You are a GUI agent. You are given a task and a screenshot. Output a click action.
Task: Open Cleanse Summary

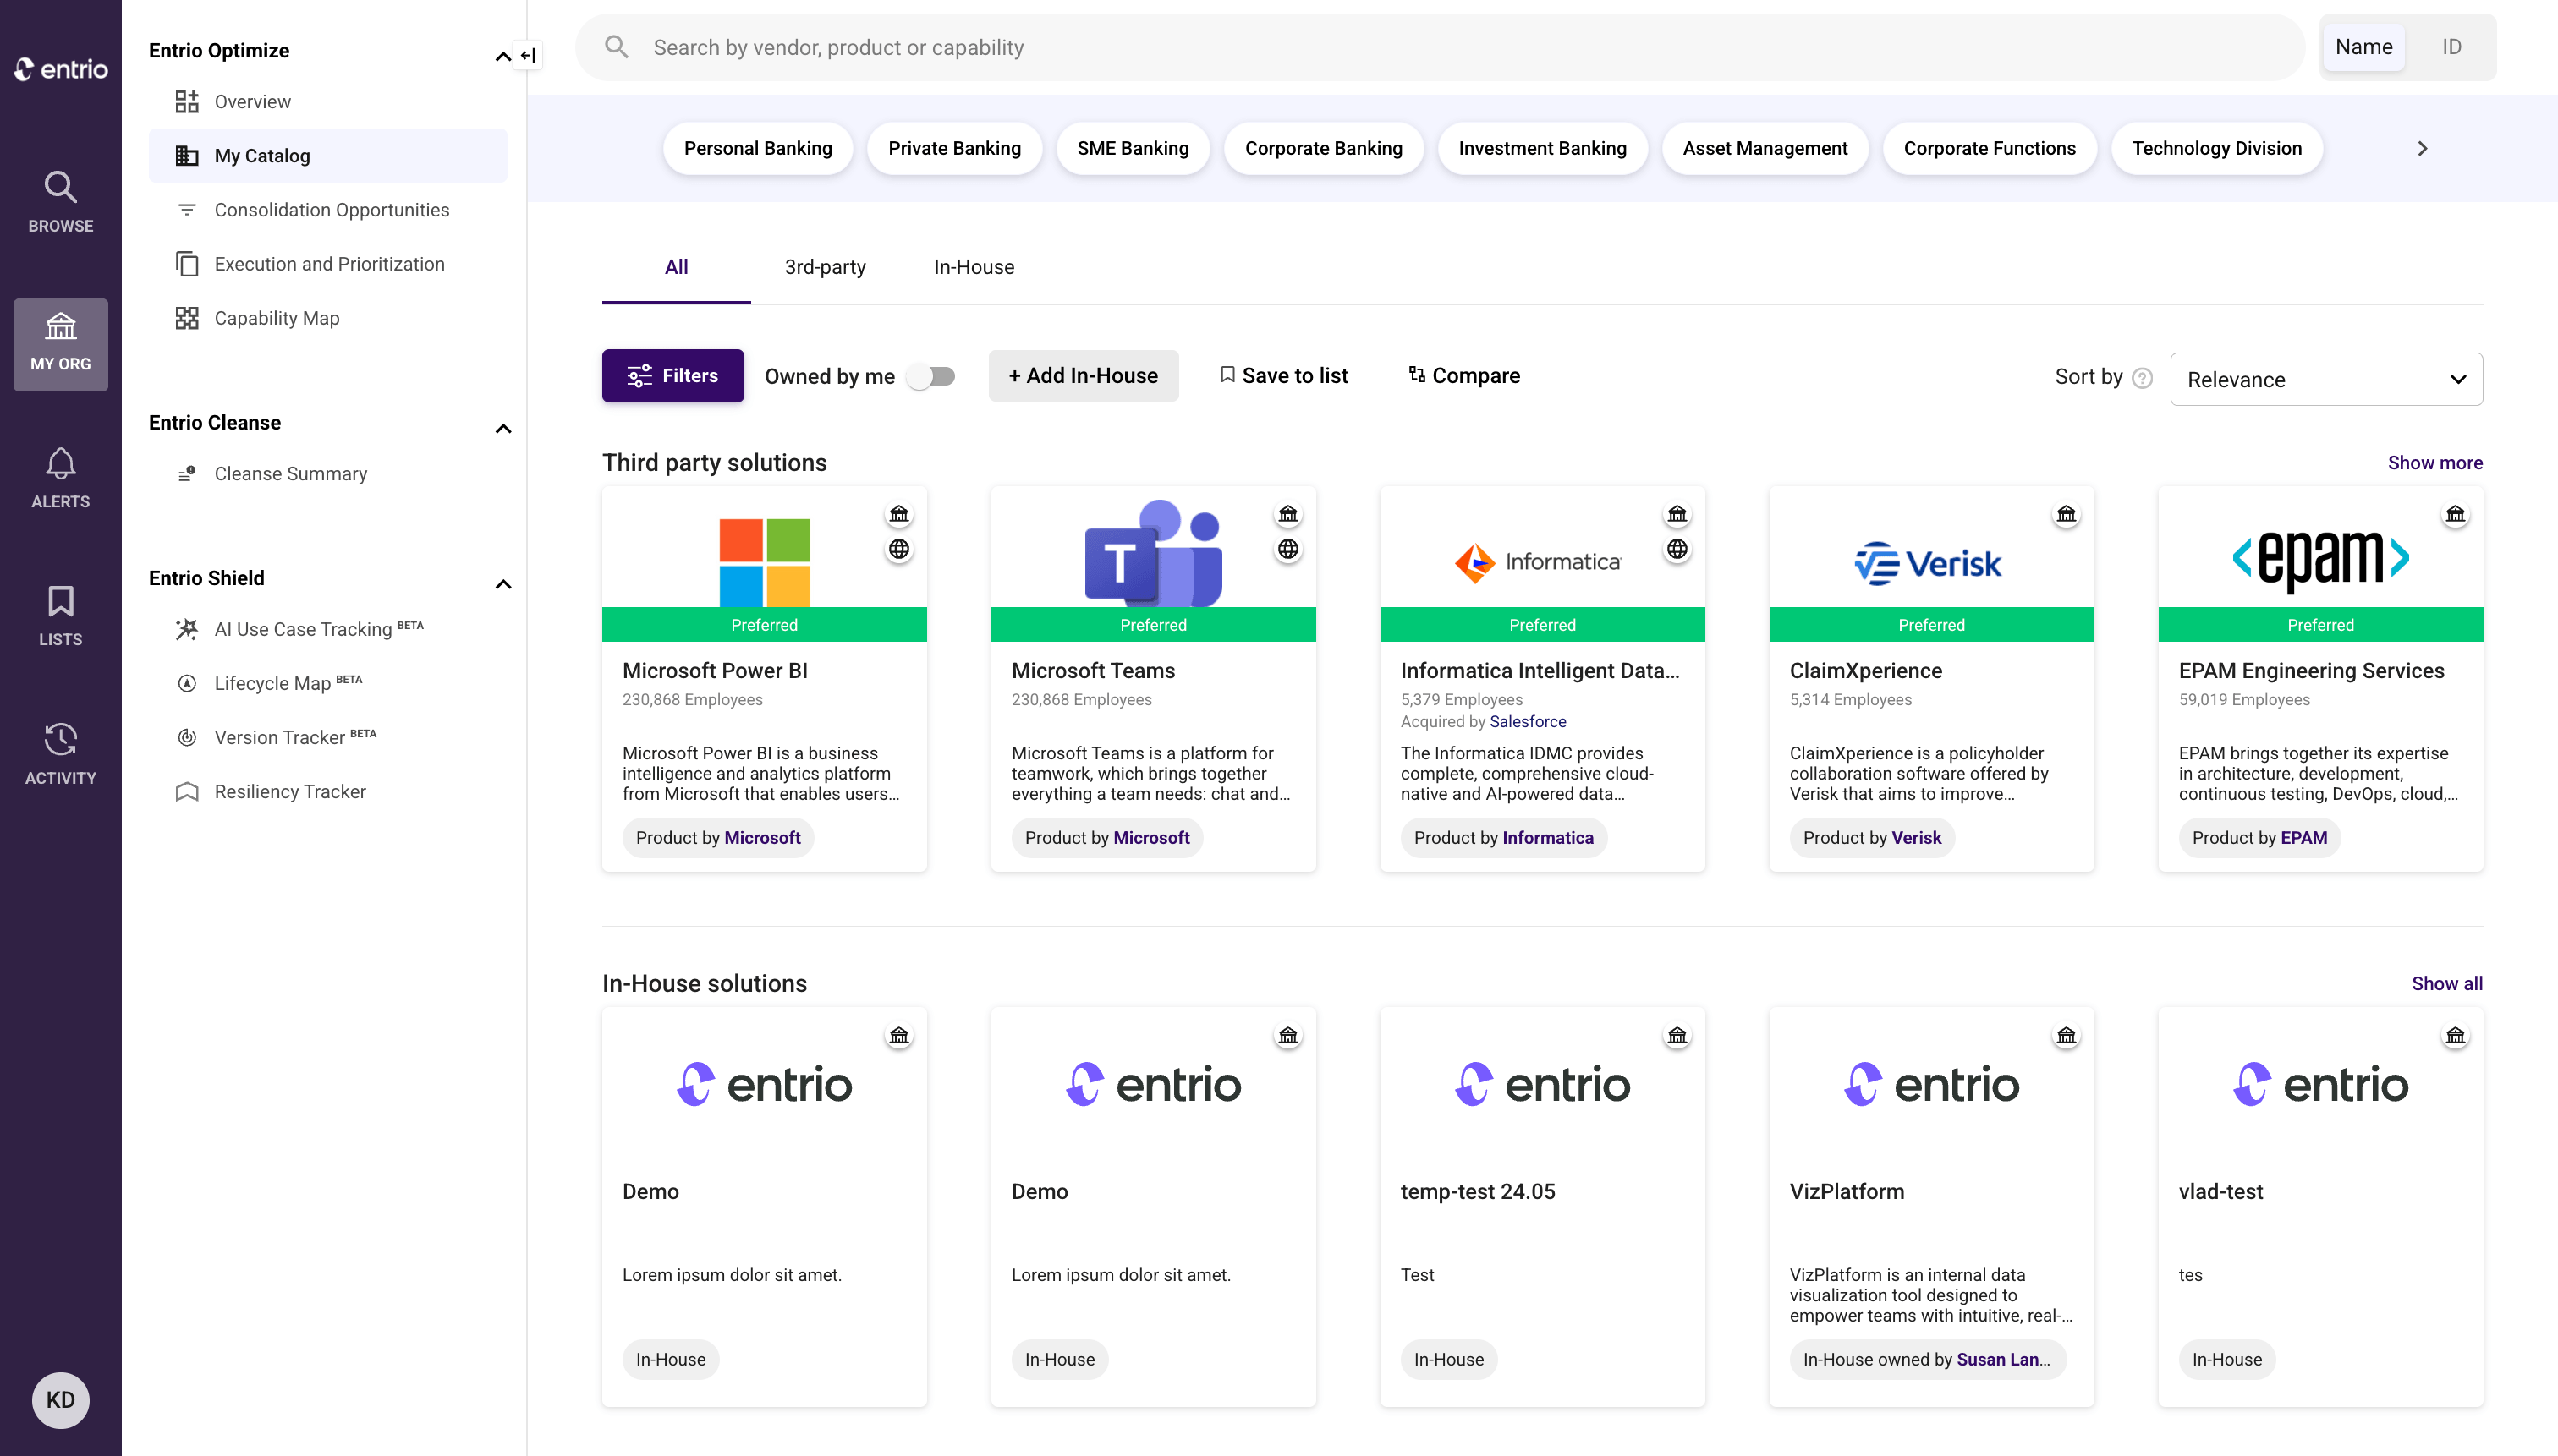327,473
